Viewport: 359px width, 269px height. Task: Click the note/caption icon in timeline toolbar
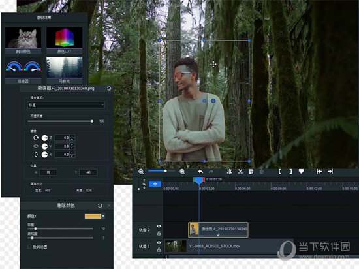click(251, 172)
